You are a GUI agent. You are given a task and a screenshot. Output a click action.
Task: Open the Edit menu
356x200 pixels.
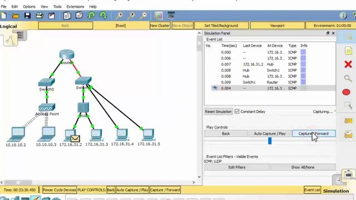click(14, 7)
